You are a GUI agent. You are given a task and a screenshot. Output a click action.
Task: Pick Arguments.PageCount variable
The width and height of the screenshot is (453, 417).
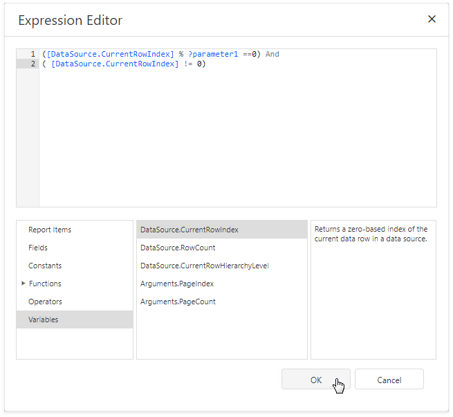[x=222, y=302]
